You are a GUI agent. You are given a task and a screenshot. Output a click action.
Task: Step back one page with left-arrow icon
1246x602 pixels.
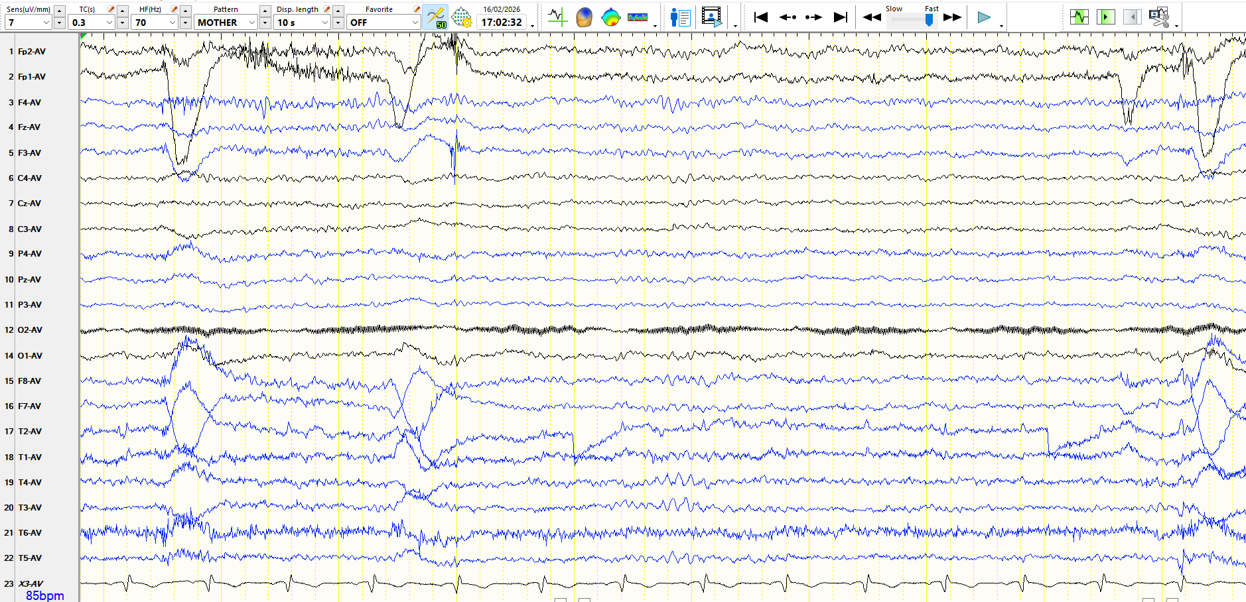point(788,17)
